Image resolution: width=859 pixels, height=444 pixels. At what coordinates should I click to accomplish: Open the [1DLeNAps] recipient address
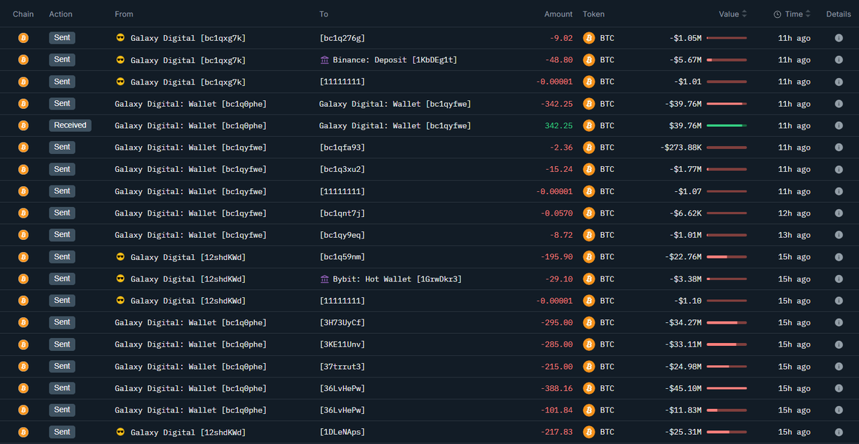pyautogui.click(x=342, y=432)
